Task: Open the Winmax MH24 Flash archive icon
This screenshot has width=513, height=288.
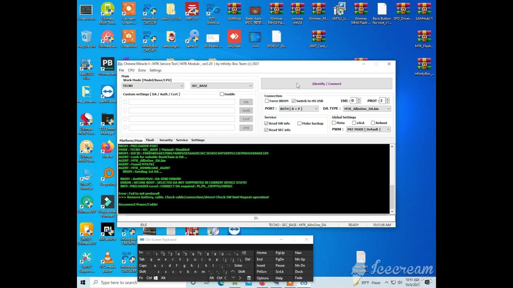Action: [x=276, y=13]
